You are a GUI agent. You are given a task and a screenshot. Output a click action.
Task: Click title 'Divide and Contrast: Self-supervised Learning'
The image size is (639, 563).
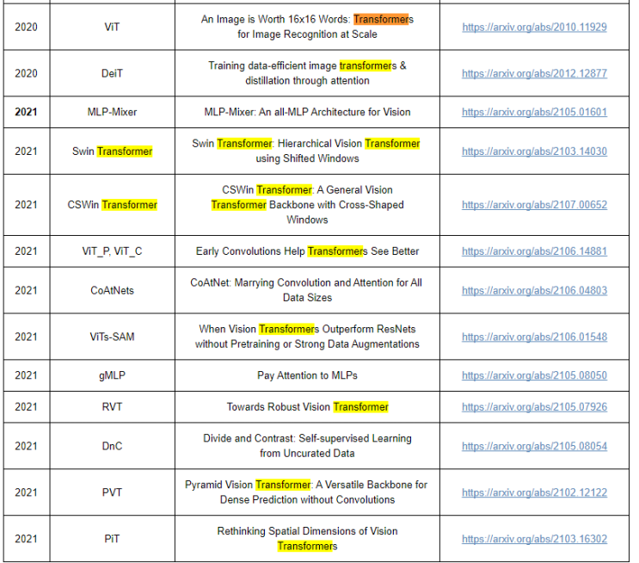click(307, 438)
